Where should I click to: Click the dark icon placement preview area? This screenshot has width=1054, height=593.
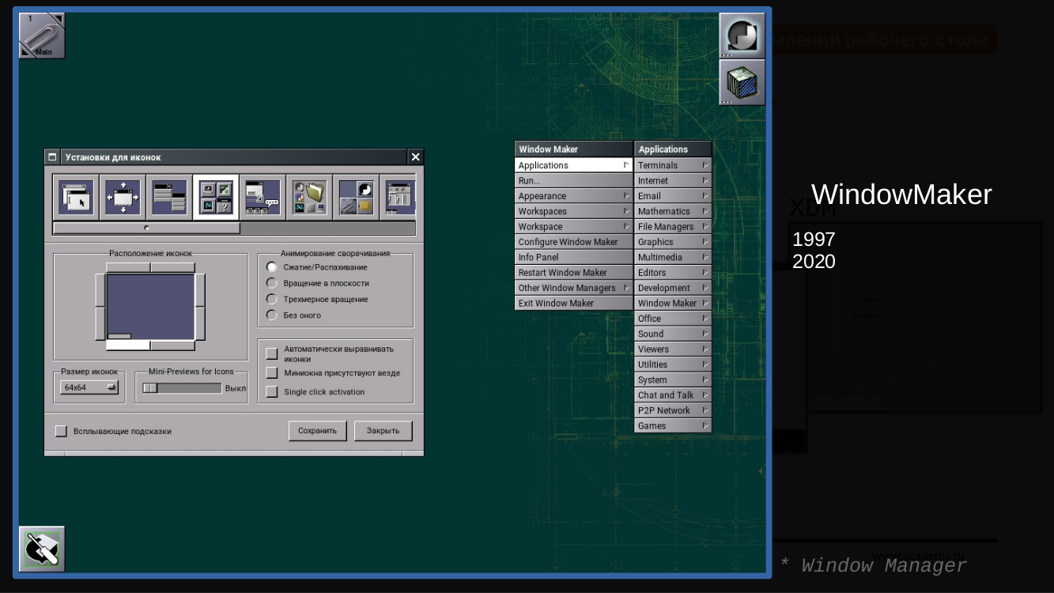pos(150,307)
